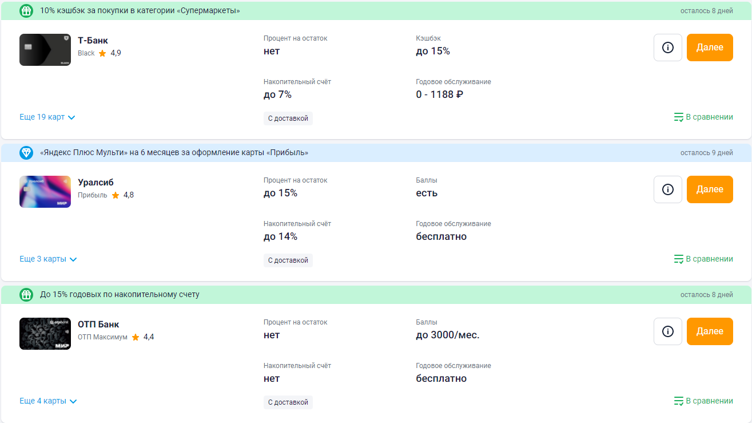752x423 pixels.
Task: Open the Уралсиб Прибыль card thumbnail
Action: pos(45,192)
